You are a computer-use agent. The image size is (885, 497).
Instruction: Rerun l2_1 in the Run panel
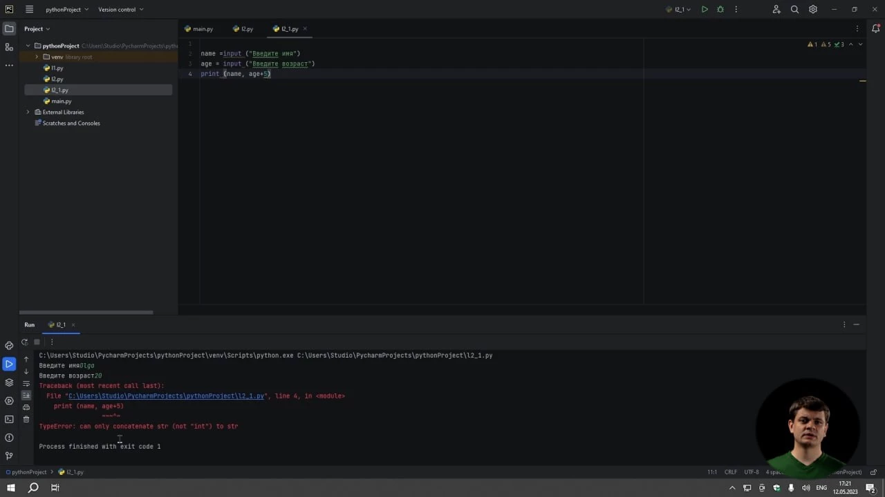pyautogui.click(x=25, y=342)
